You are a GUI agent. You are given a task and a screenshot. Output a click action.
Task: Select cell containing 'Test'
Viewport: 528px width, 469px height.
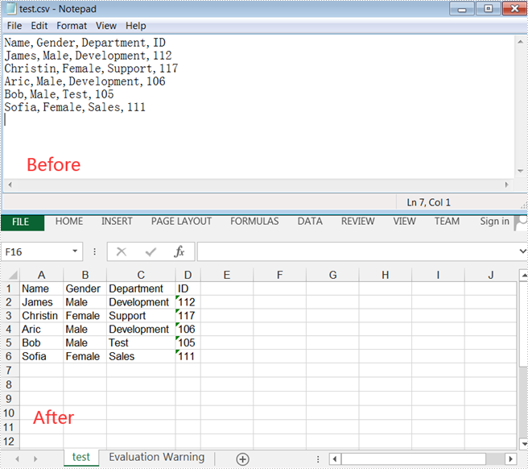[x=141, y=343]
